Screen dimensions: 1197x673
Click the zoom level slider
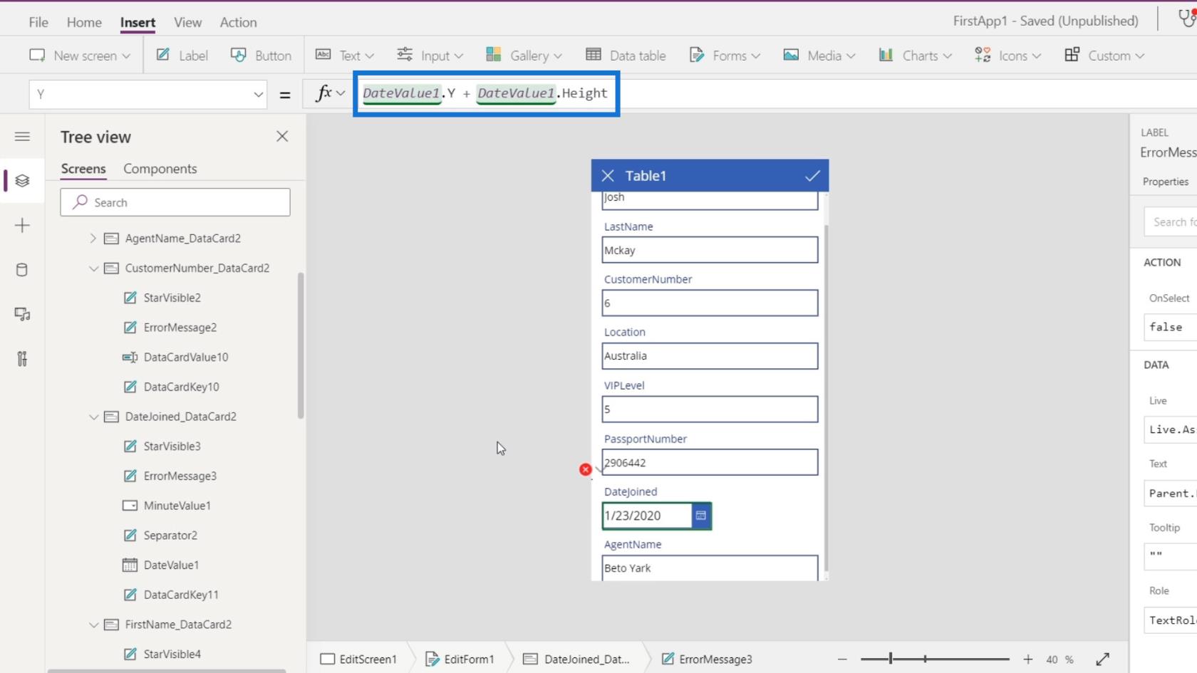click(934, 659)
